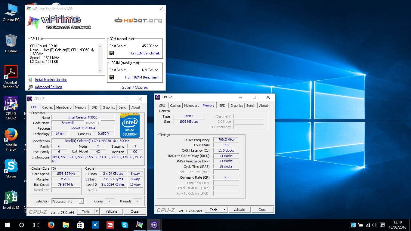Open CPUID CPU-Z desktop shortcut
This screenshot has width=411, height=231.
click(11, 108)
